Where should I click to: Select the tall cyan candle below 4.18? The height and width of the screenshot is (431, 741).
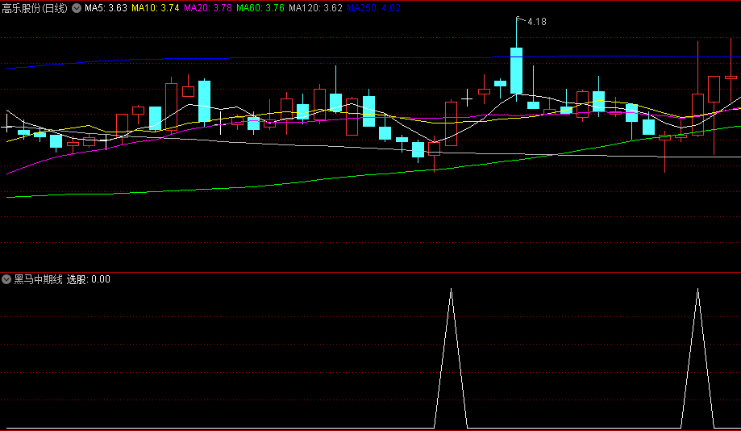click(x=517, y=70)
